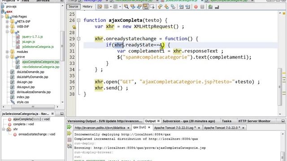Close the evancon.polito.it svn output tab
Screen dimensions: 287x161
pyautogui.click(x=128, y=128)
